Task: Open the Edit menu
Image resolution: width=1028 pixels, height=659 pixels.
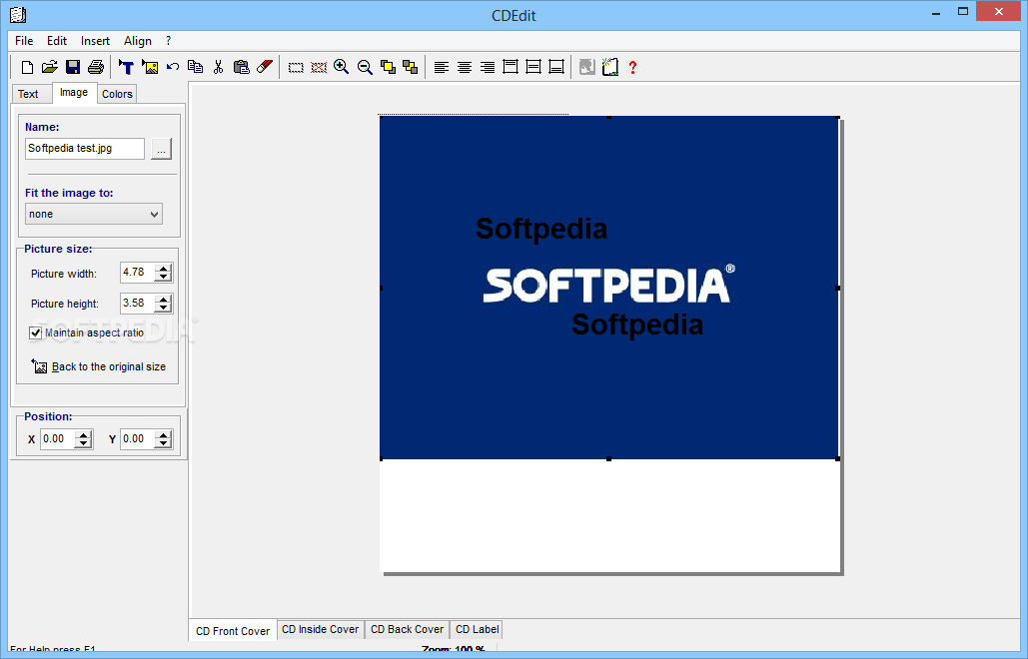Action: (x=57, y=41)
